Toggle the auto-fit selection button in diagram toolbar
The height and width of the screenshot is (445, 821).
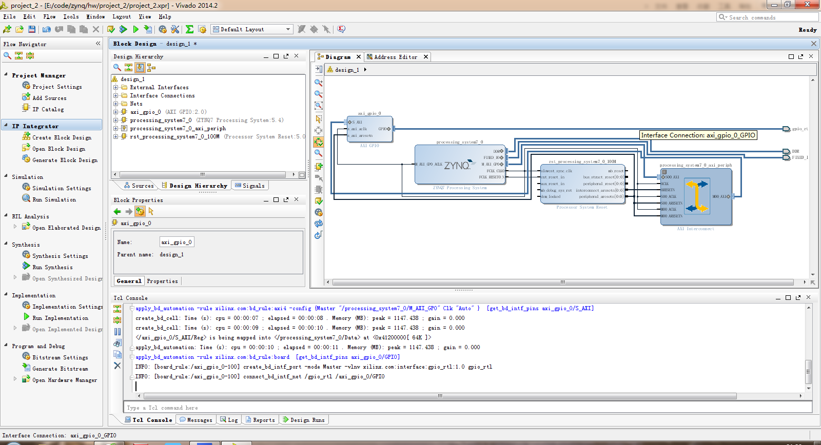click(318, 142)
